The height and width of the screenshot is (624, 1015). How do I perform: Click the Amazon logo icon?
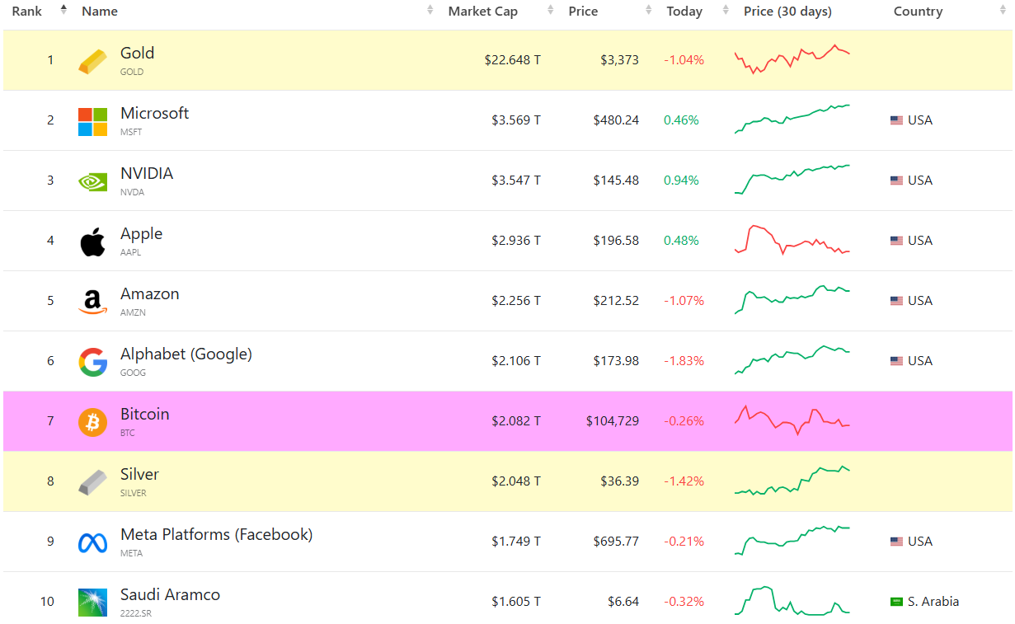[92, 302]
